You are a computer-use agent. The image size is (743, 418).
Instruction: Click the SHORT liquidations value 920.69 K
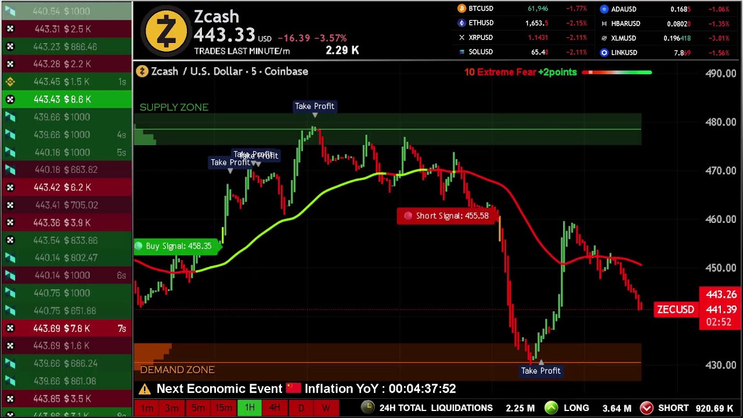pyautogui.click(x=715, y=408)
